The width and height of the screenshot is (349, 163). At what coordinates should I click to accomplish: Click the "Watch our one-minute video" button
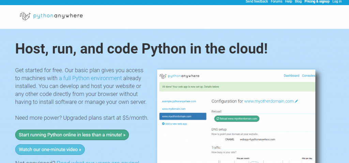50,149
